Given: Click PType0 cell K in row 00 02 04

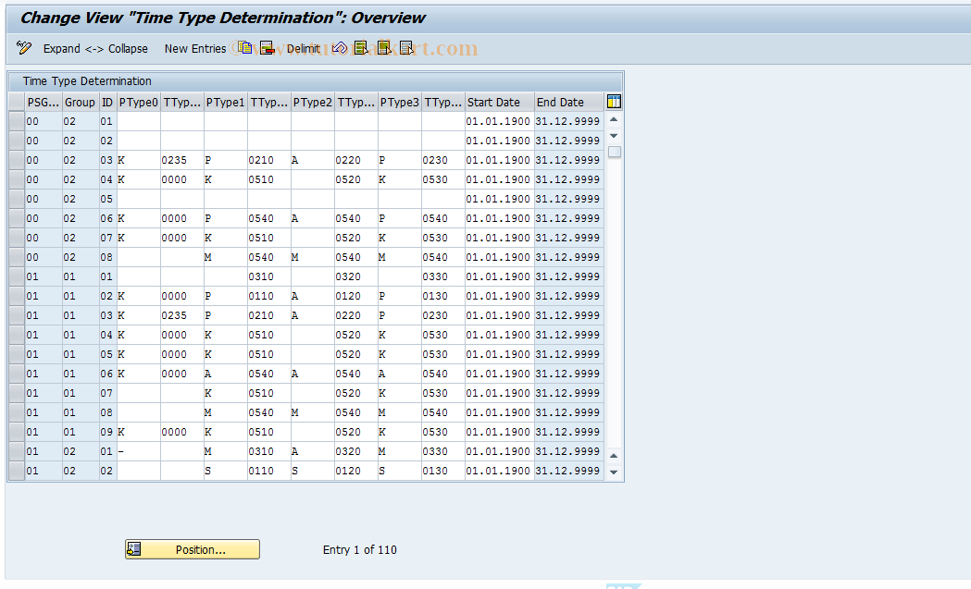Looking at the screenshot, I should click(139, 179).
